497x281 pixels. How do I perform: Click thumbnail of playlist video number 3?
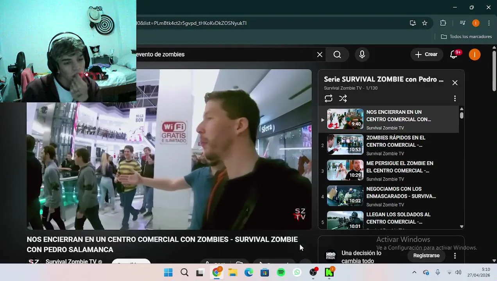click(345, 170)
